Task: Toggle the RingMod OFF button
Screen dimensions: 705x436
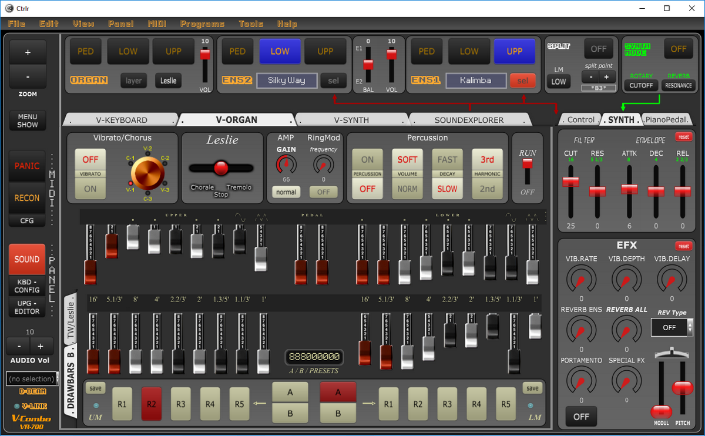Action: point(324,192)
